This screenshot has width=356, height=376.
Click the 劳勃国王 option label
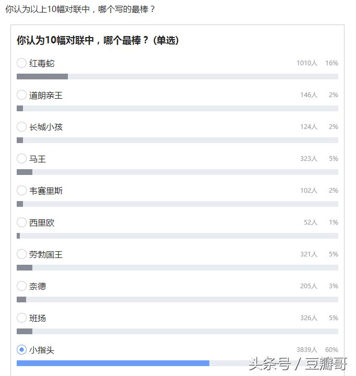46,254
